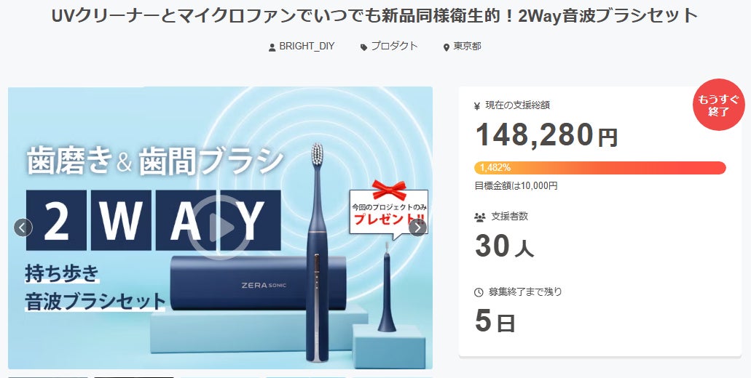The image size is (751, 378).
Task: Click the 148,280円 total amount
Action: tap(546, 134)
